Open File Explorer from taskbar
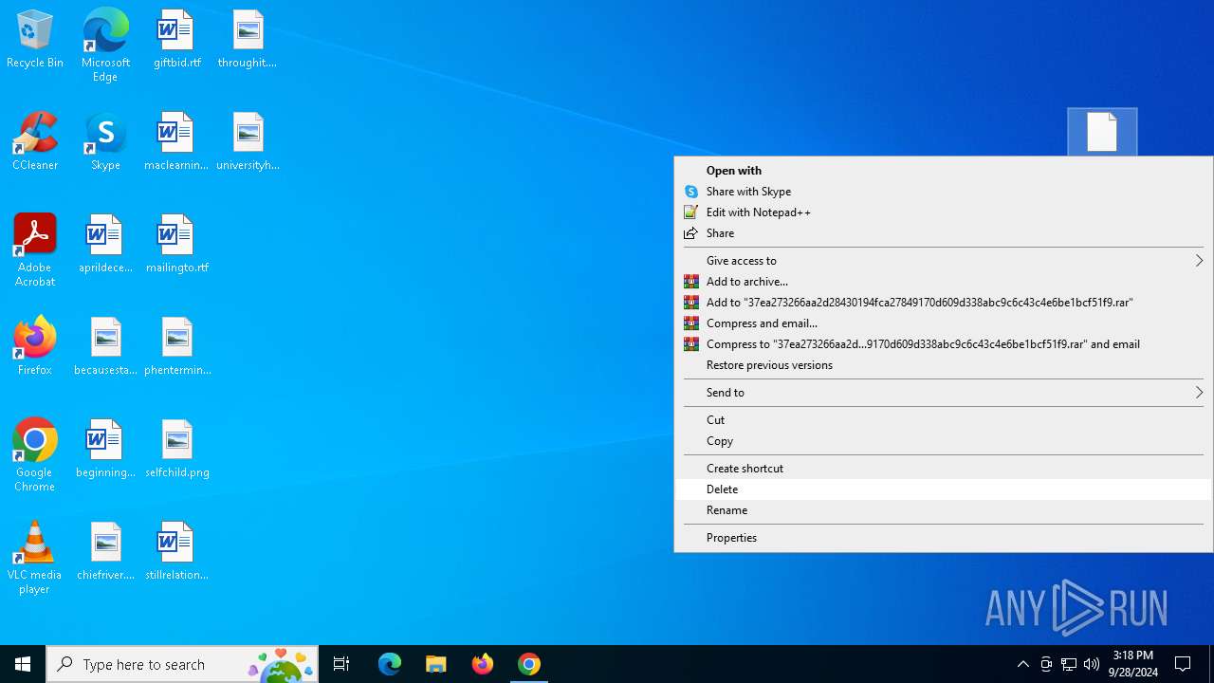 tap(436, 664)
